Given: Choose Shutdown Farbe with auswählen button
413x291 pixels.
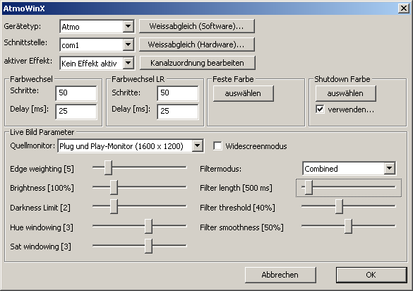Looking at the screenshot, I should tap(345, 93).
